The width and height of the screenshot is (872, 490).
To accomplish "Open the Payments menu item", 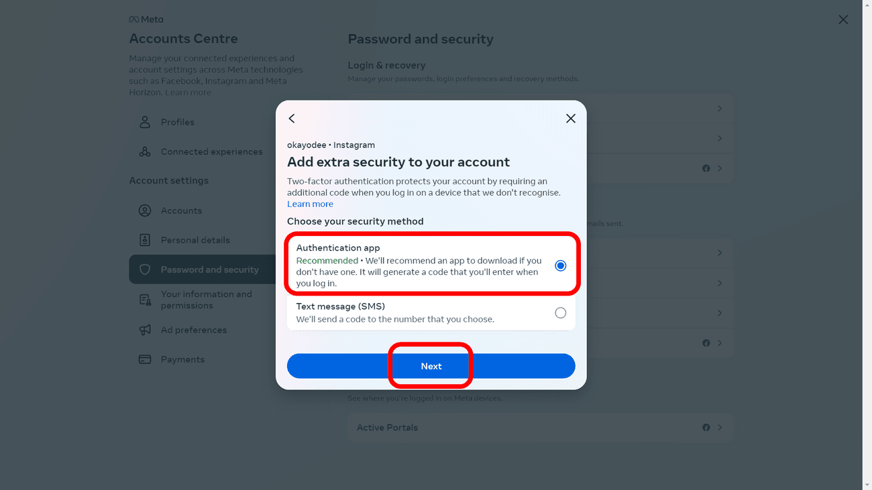I will pyautogui.click(x=182, y=359).
